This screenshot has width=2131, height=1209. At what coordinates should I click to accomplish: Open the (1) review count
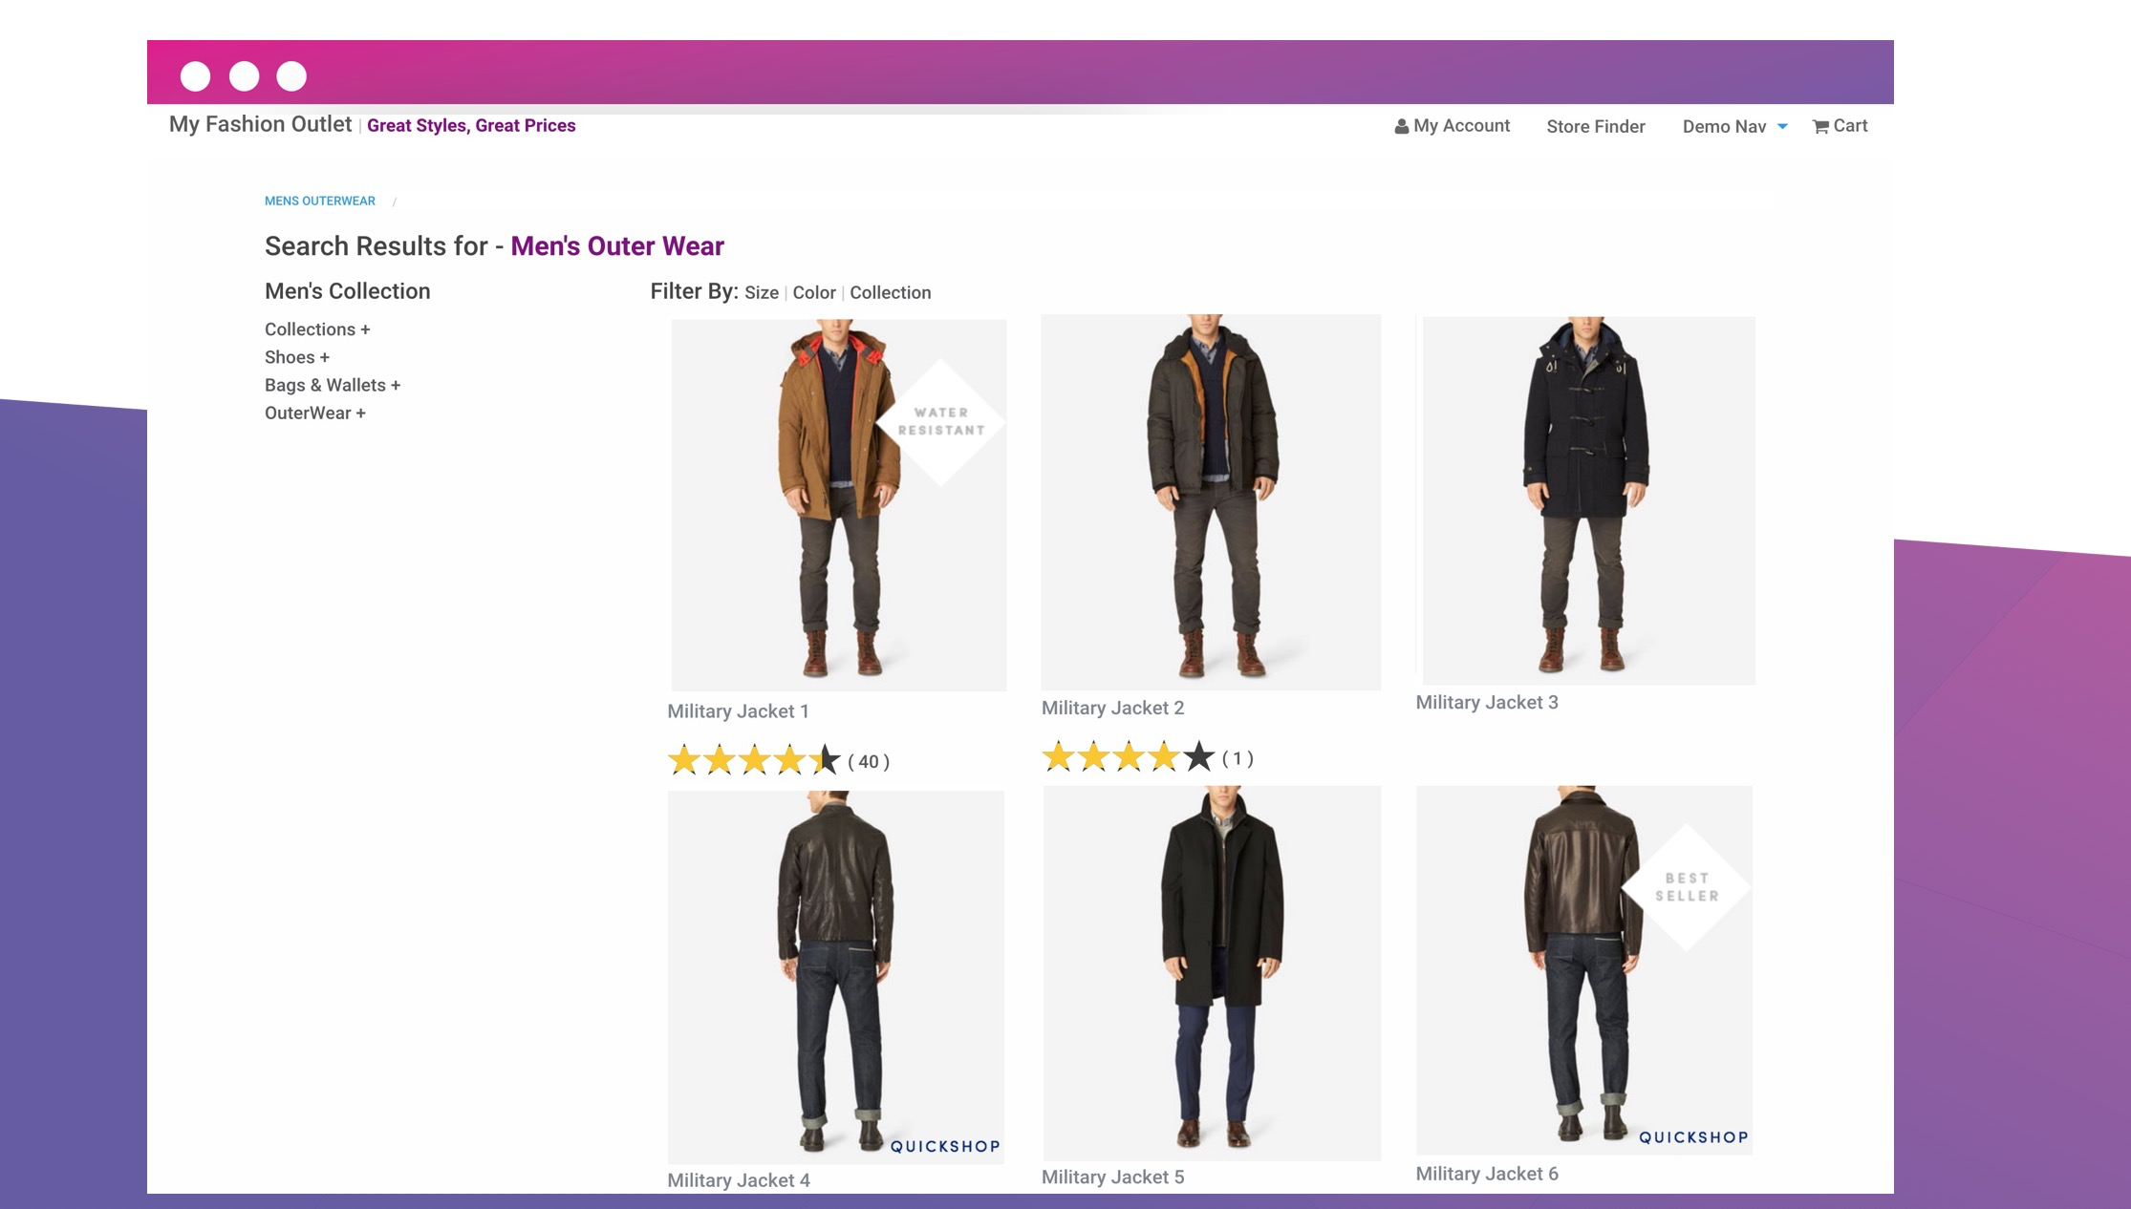(1238, 758)
